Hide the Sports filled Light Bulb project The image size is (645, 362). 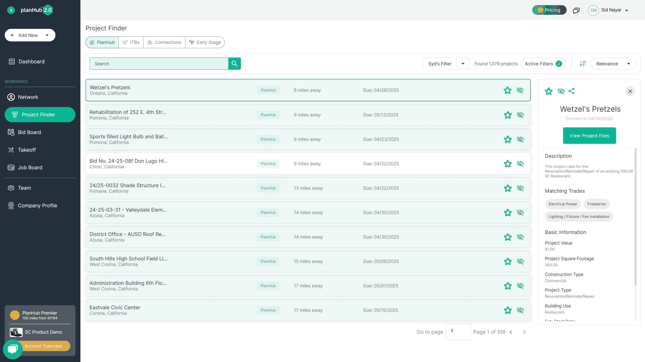point(520,139)
